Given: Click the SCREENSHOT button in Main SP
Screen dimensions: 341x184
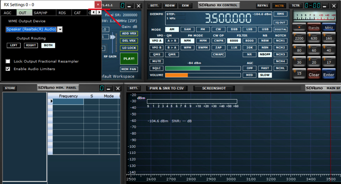Looking at the screenshot, I should pyautogui.click(x=214, y=88).
